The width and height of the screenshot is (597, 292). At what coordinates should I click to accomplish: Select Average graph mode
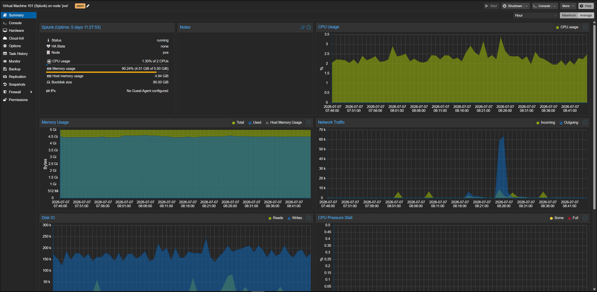[x=586, y=15]
